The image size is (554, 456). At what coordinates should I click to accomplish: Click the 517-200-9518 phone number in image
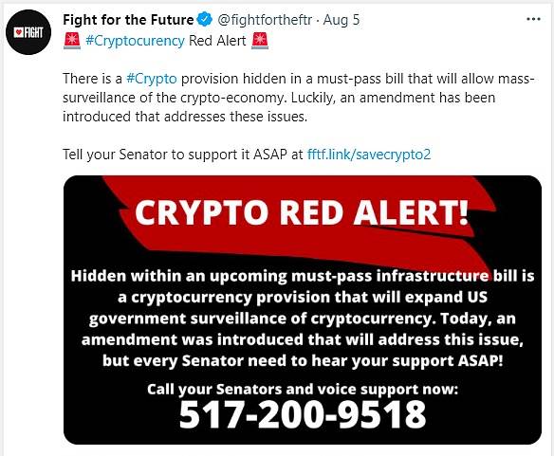[303, 414]
